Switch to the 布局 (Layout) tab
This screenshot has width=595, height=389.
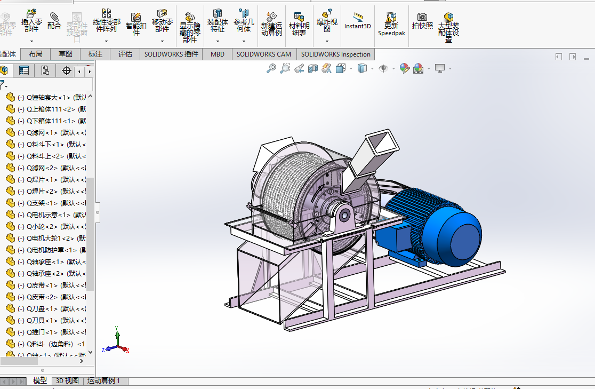[x=35, y=54]
